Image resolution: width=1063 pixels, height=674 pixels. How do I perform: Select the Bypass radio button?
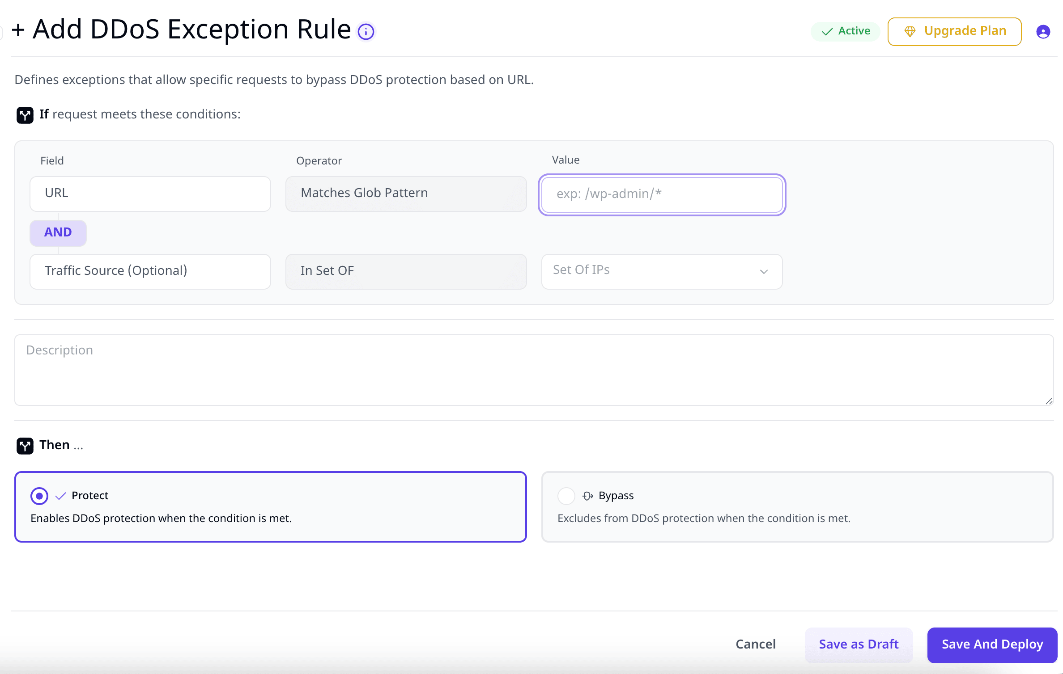pyautogui.click(x=566, y=496)
